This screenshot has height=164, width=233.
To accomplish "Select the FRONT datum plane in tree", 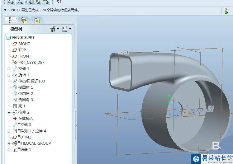I will [25, 56].
